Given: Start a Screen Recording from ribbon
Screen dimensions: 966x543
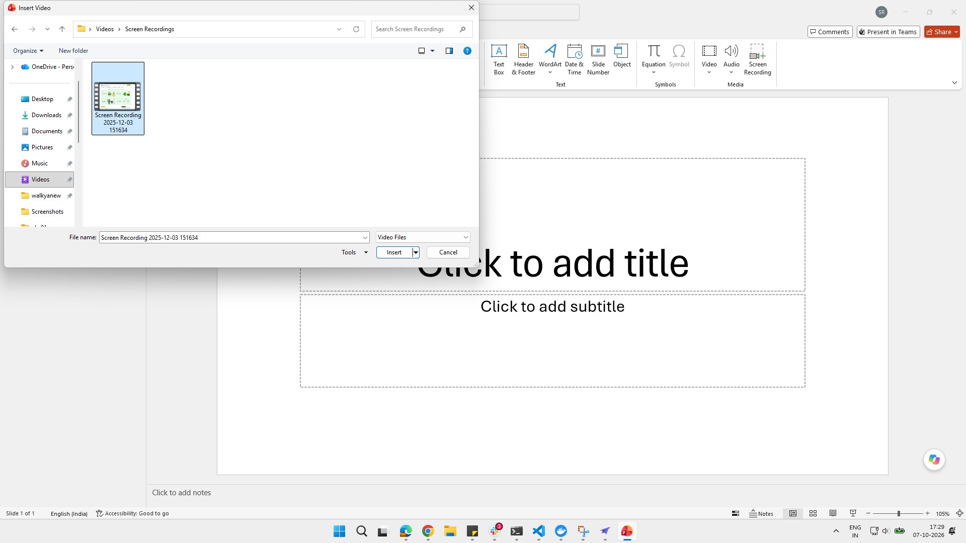Looking at the screenshot, I should click(757, 59).
